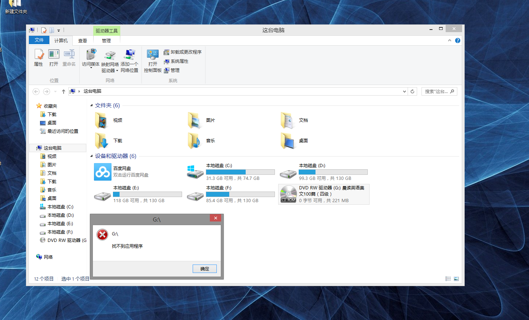
Task: Switch to the 管理 ribbon tab
Action: point(106,41)
